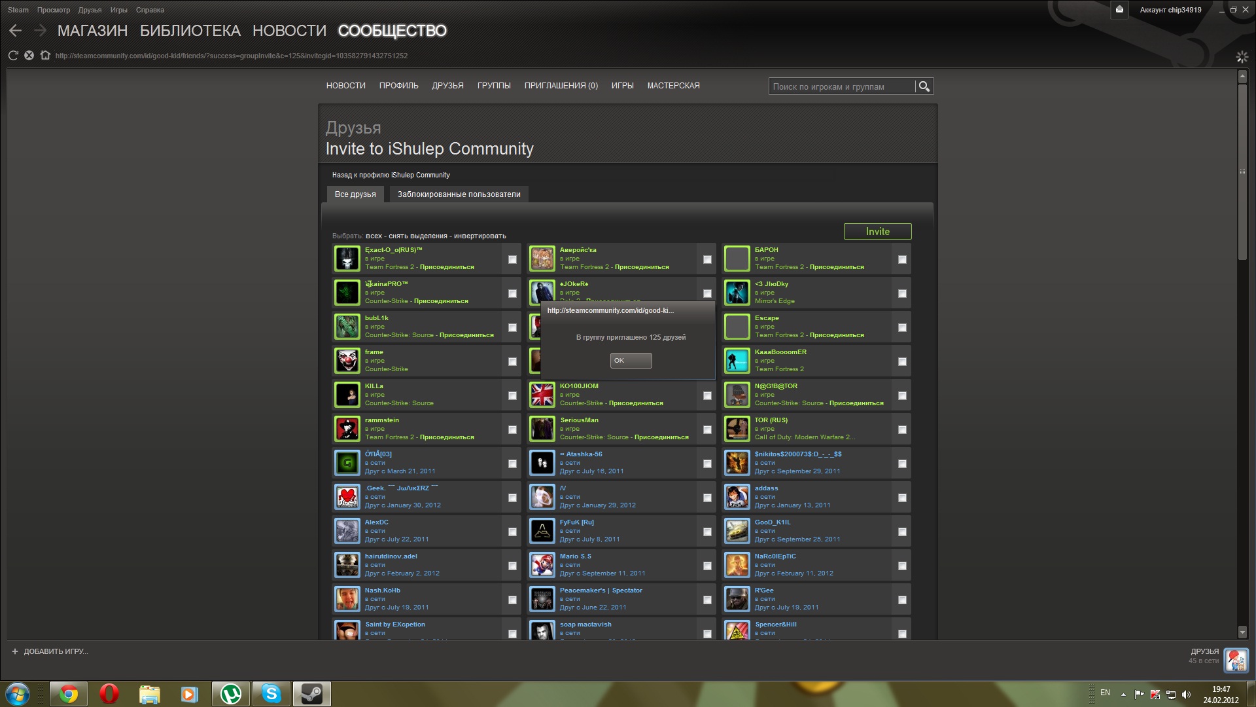This screenshot has height=707, width=1256.
Task: Tick checkbox for bubL1k
Action: [512, 328]
